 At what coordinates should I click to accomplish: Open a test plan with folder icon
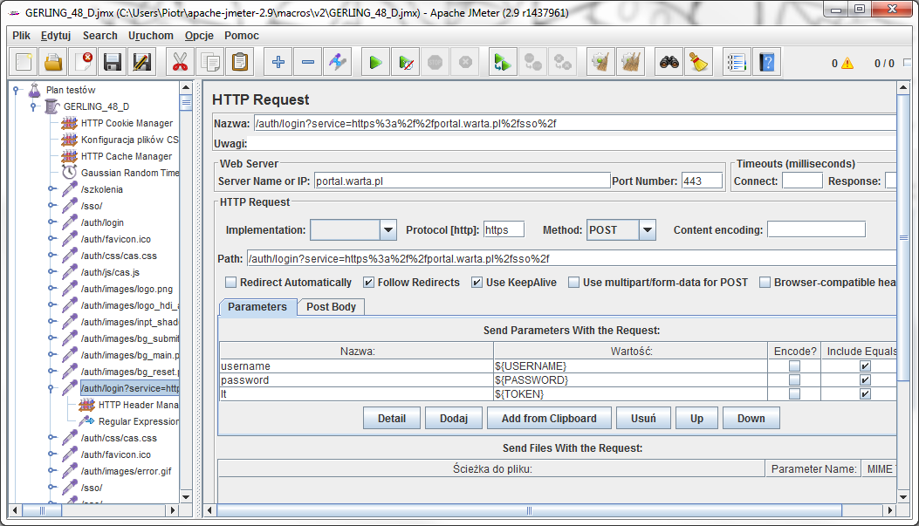tap(53, 62)
